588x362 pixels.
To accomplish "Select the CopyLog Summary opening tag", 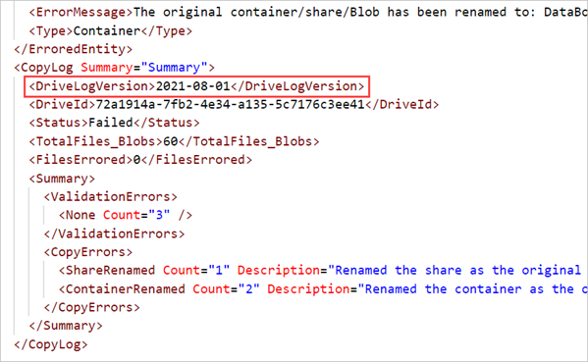I will coord(115,68).
